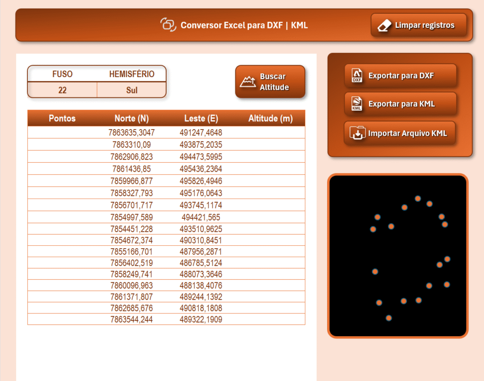This screenshot has width=484, height=381.
Task: Click the eraser icon on Limpar registros
Action: pyautogui.click(x=385, y=26)
